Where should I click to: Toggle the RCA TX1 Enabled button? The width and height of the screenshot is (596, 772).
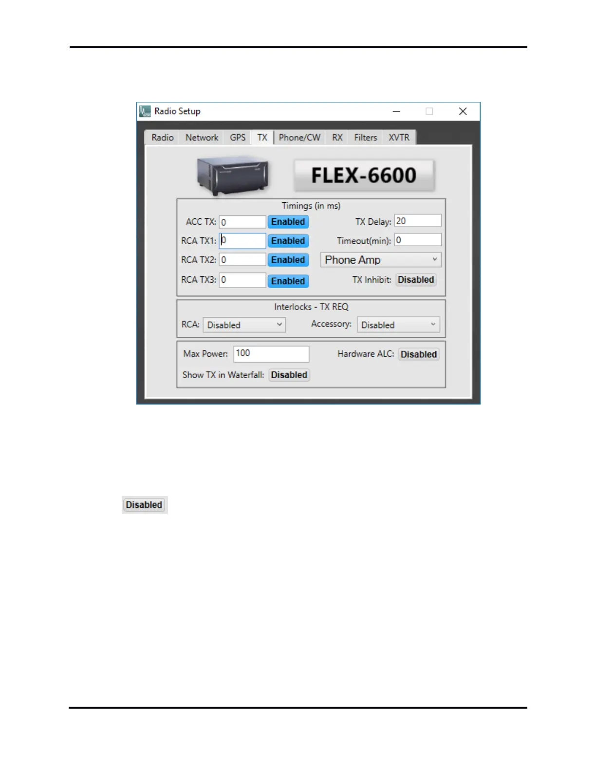point(288,241)
